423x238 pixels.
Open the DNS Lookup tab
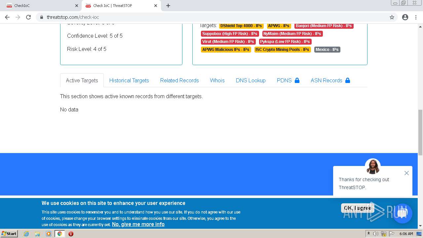click(251, 80)
